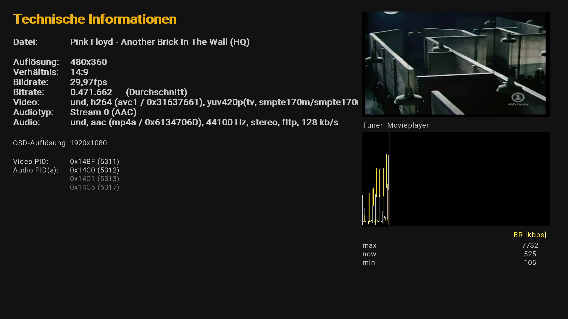Click the Durchschnitt label

pos(156,92)
